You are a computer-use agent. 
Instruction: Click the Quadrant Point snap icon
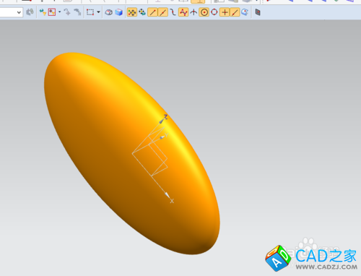click(x=214, y=12)
